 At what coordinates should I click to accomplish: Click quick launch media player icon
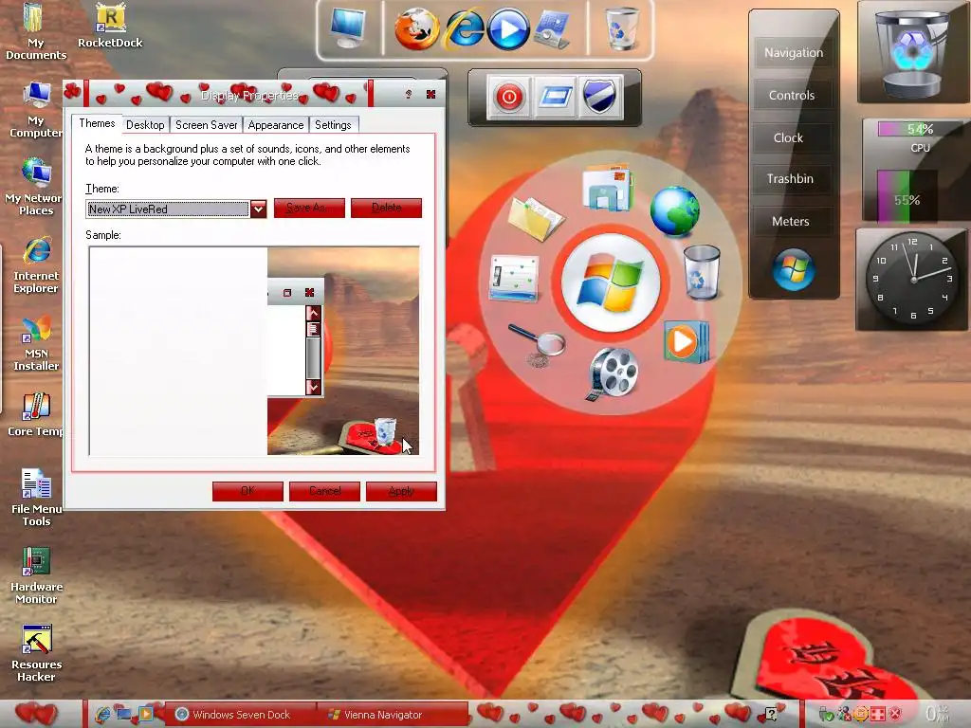[x=146, y=715]
